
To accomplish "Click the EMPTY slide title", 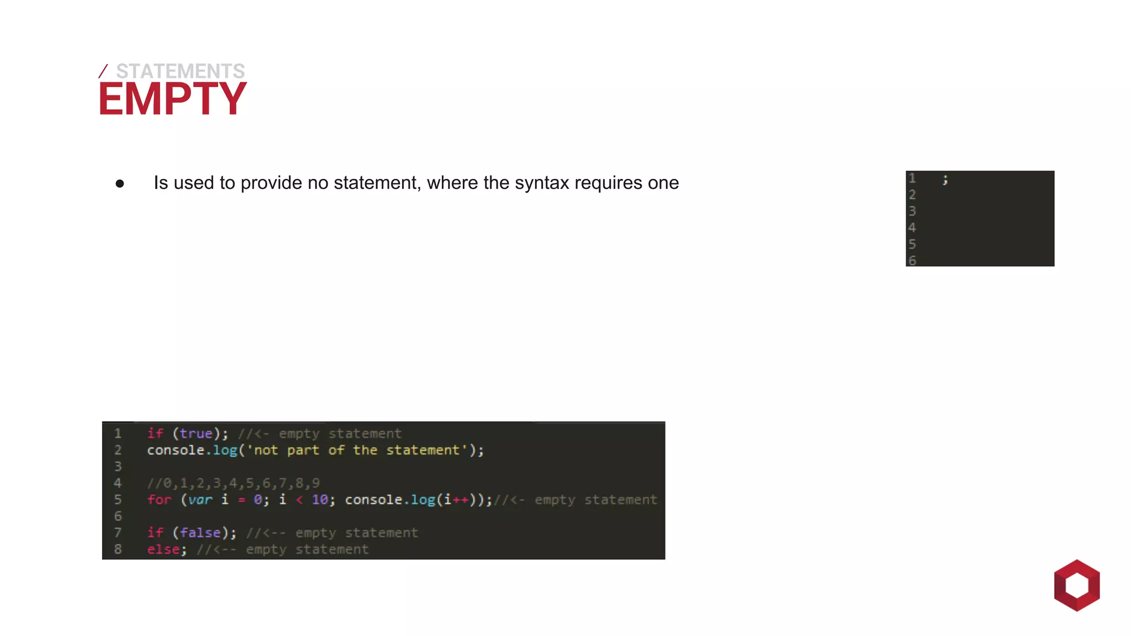I will click(x=172, y=99).
